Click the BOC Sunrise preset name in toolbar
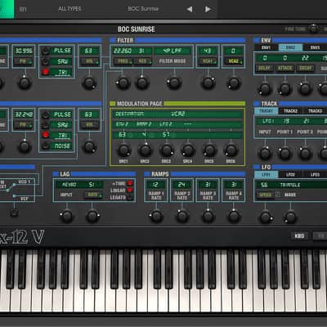The image size is (327, 327). click(x=143, y=9)
